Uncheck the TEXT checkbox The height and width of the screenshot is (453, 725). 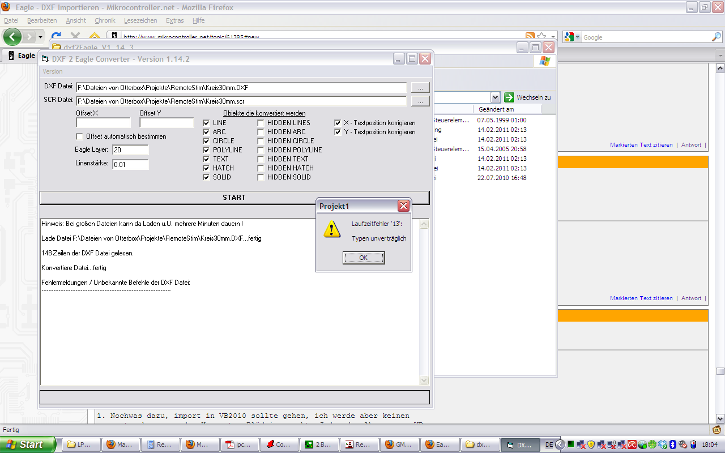pos(207,159)
